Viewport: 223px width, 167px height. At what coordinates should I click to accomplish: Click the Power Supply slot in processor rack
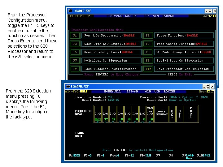point(162,114)
